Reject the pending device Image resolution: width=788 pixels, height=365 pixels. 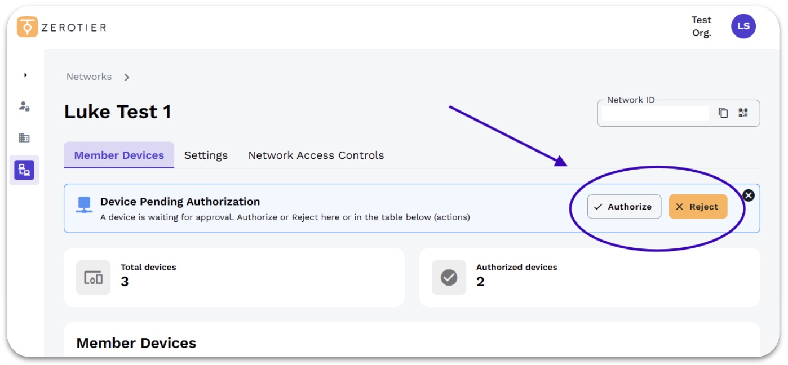coord(697,206)
